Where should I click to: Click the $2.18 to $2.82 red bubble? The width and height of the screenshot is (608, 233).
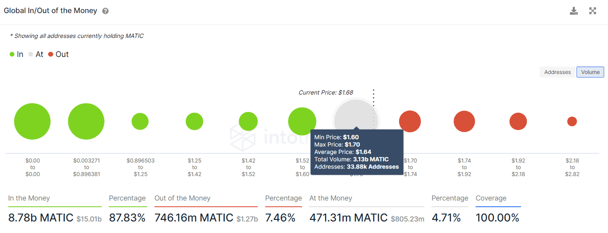pos(572,121)
